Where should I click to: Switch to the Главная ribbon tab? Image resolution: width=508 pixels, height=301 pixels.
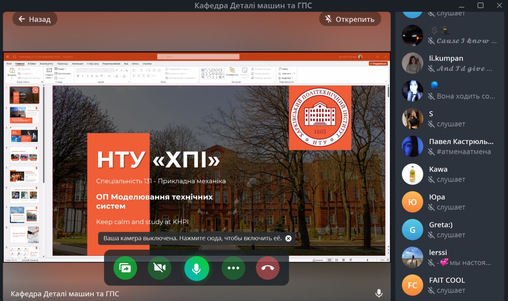click(x=20, y=63)
